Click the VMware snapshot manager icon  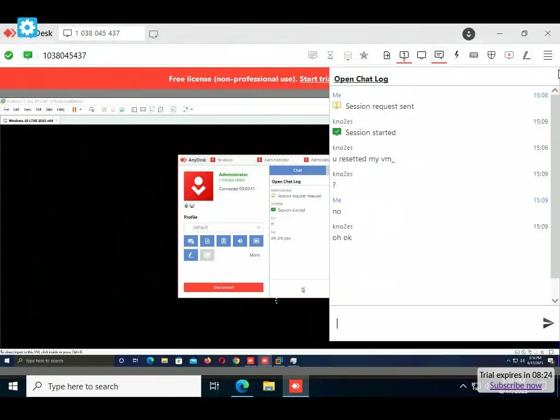(122, 109)
